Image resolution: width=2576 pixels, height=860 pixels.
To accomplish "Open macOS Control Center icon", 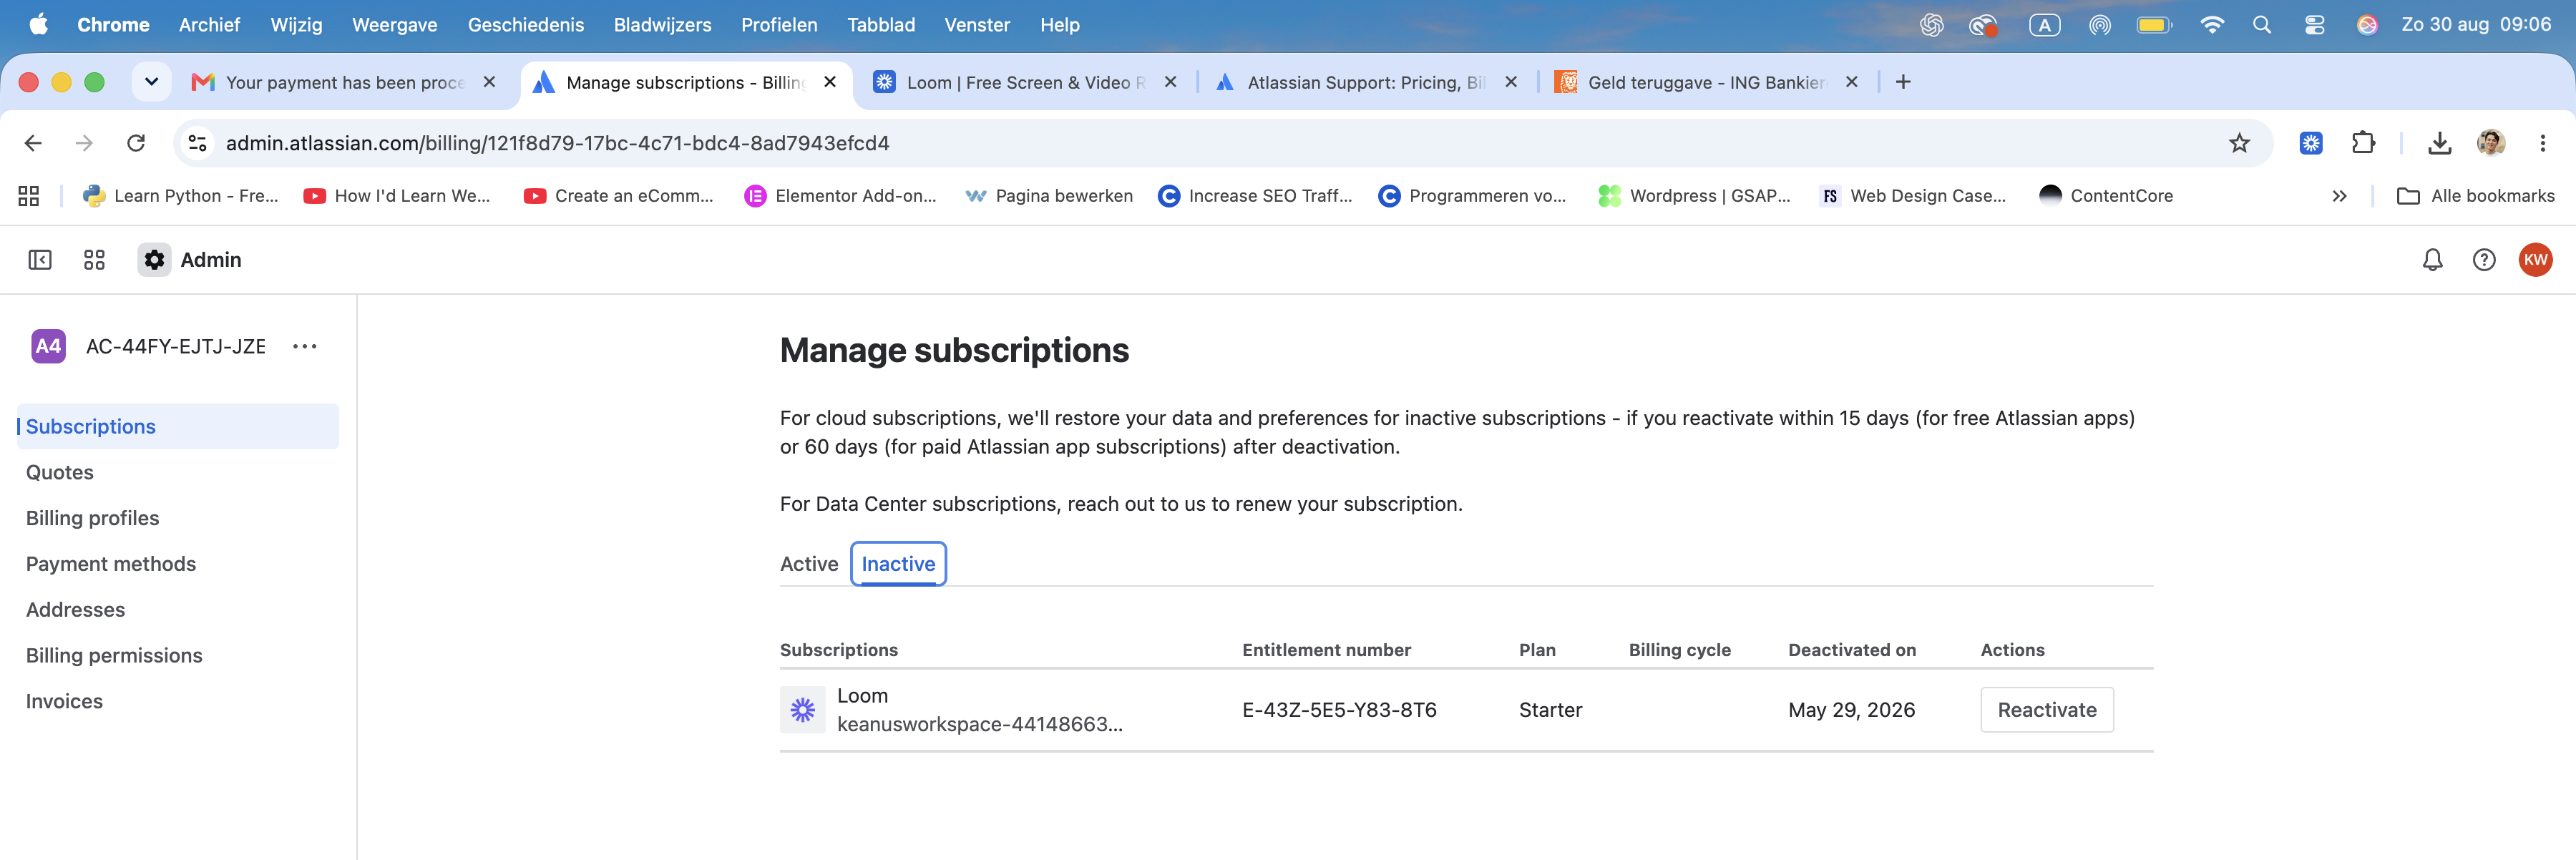I will (2314, 25).
